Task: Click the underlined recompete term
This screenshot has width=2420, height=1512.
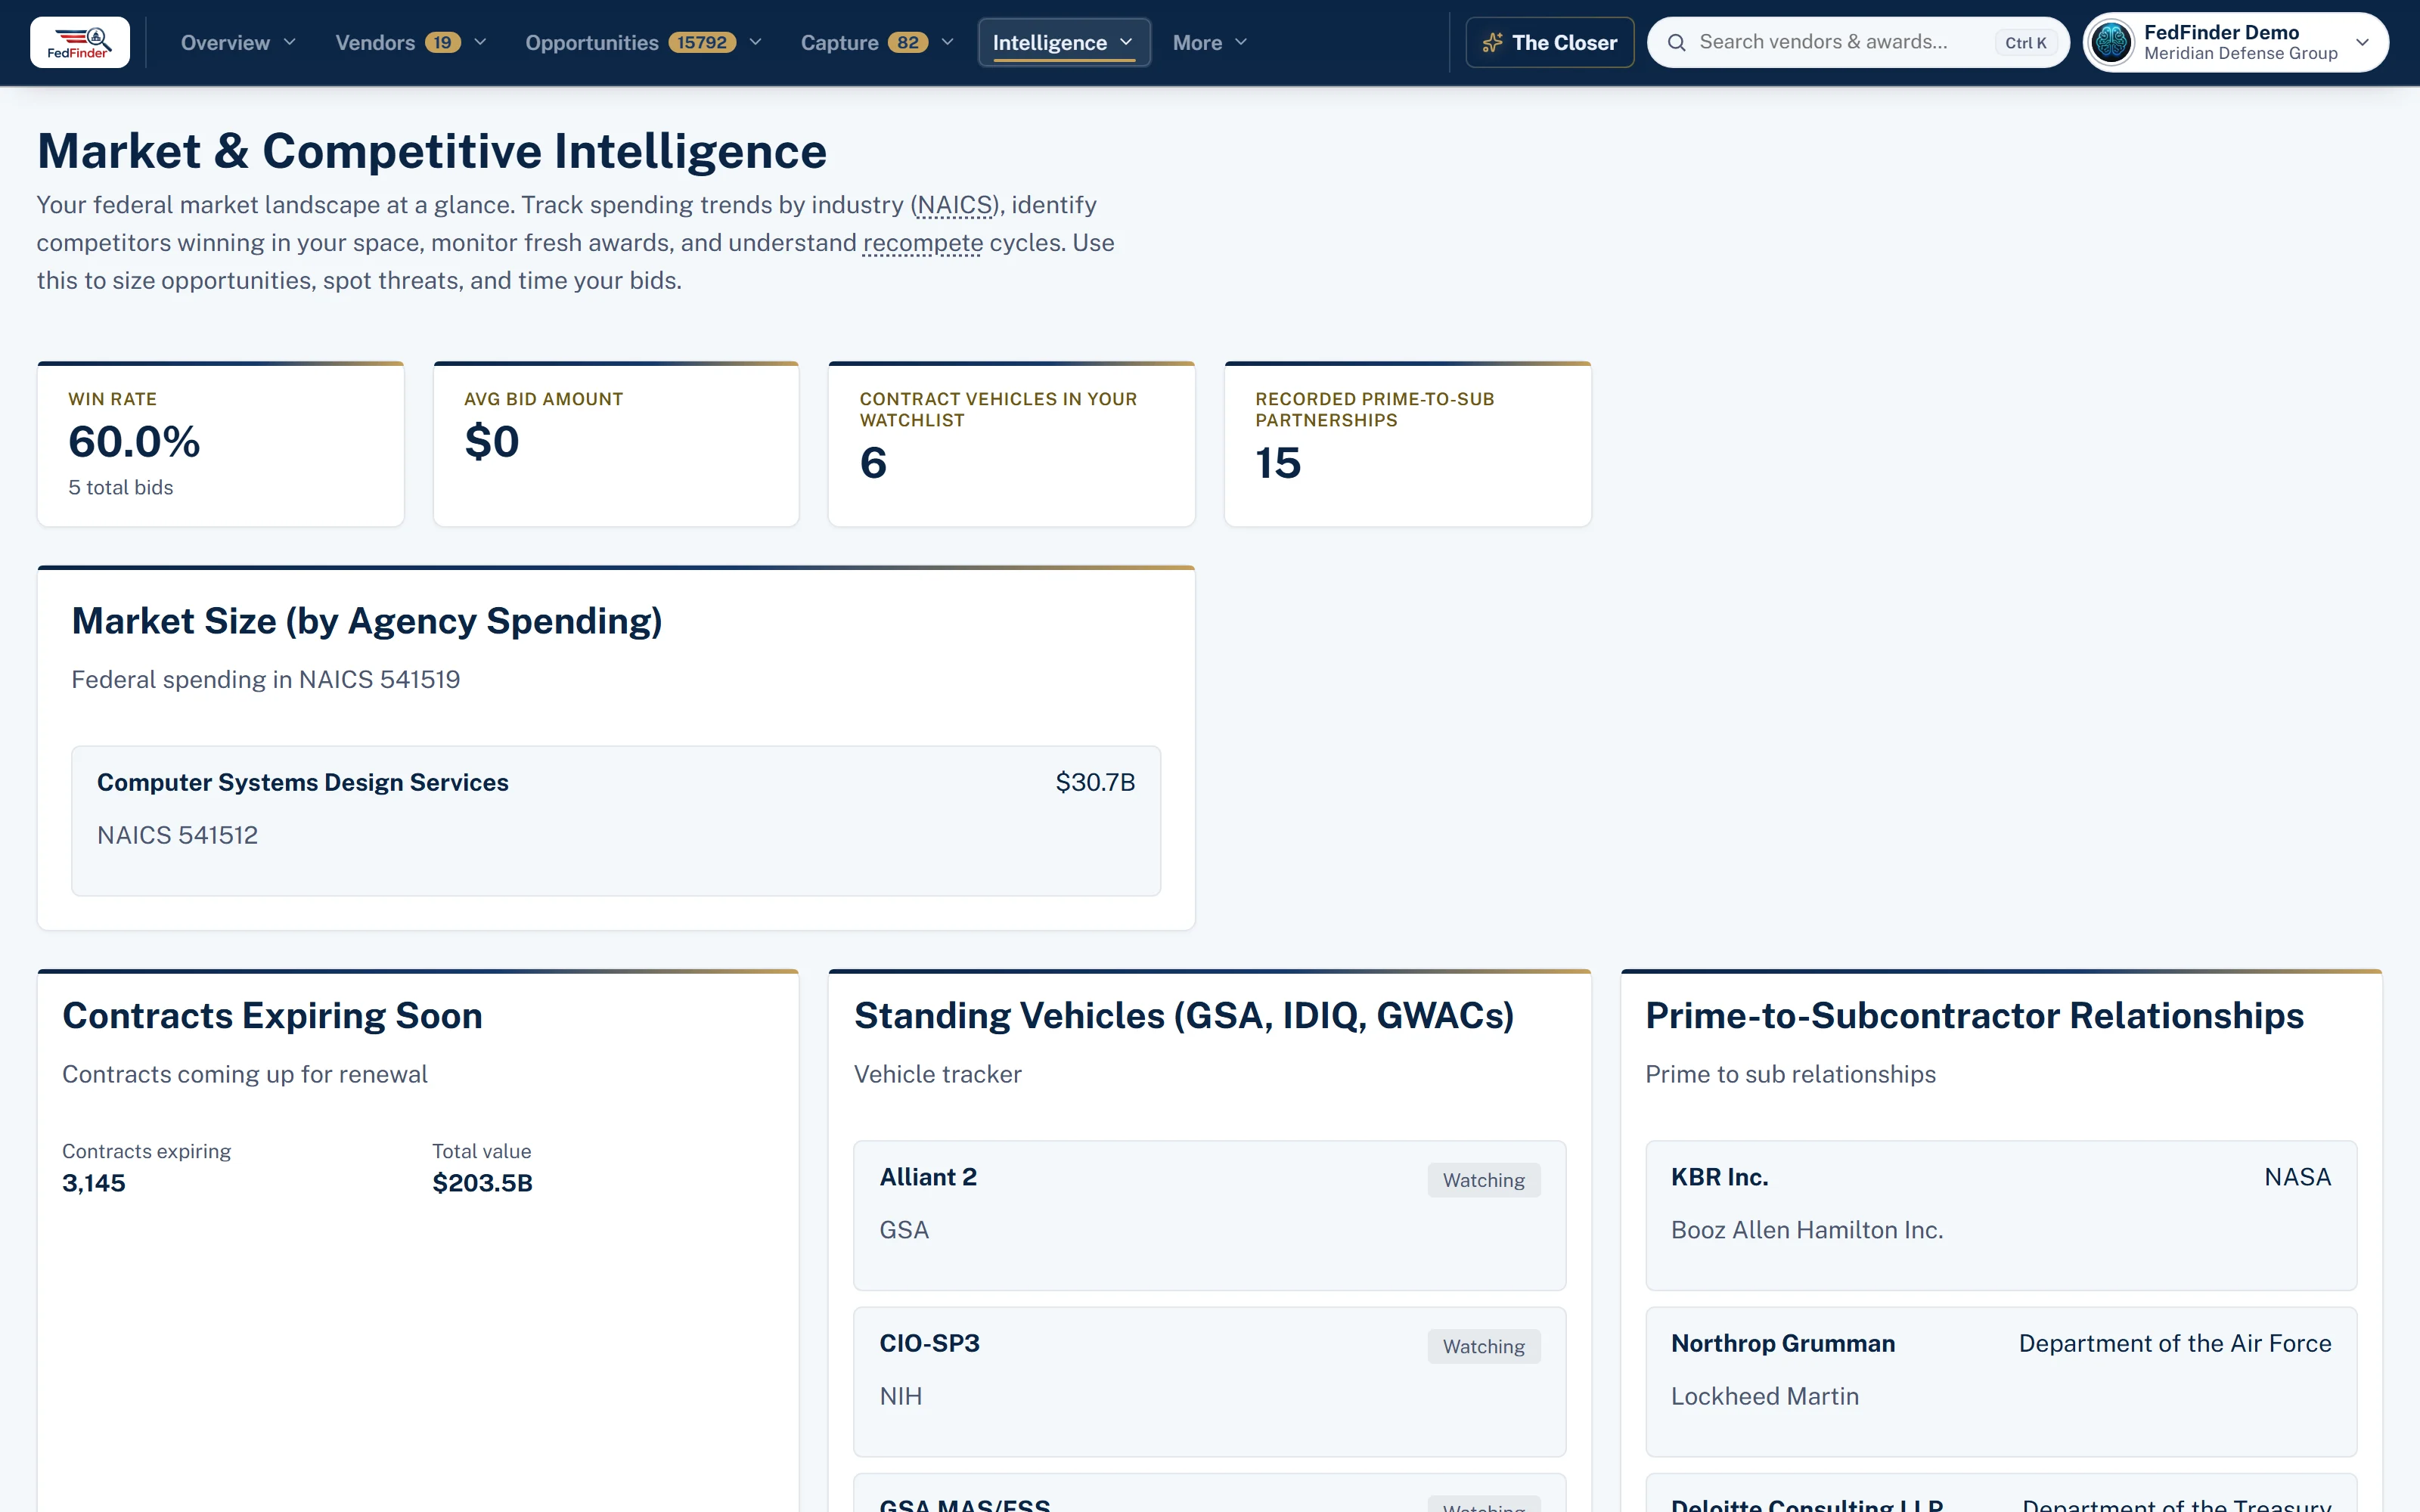Action: point(923,243)
